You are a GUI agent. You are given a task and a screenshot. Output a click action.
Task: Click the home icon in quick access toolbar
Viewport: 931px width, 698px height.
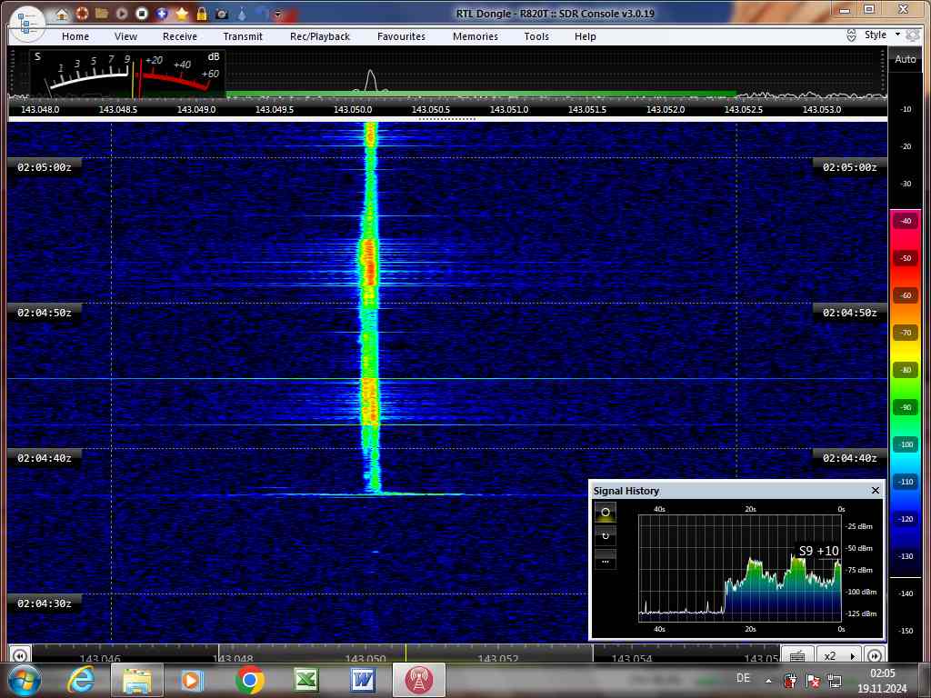63,14
